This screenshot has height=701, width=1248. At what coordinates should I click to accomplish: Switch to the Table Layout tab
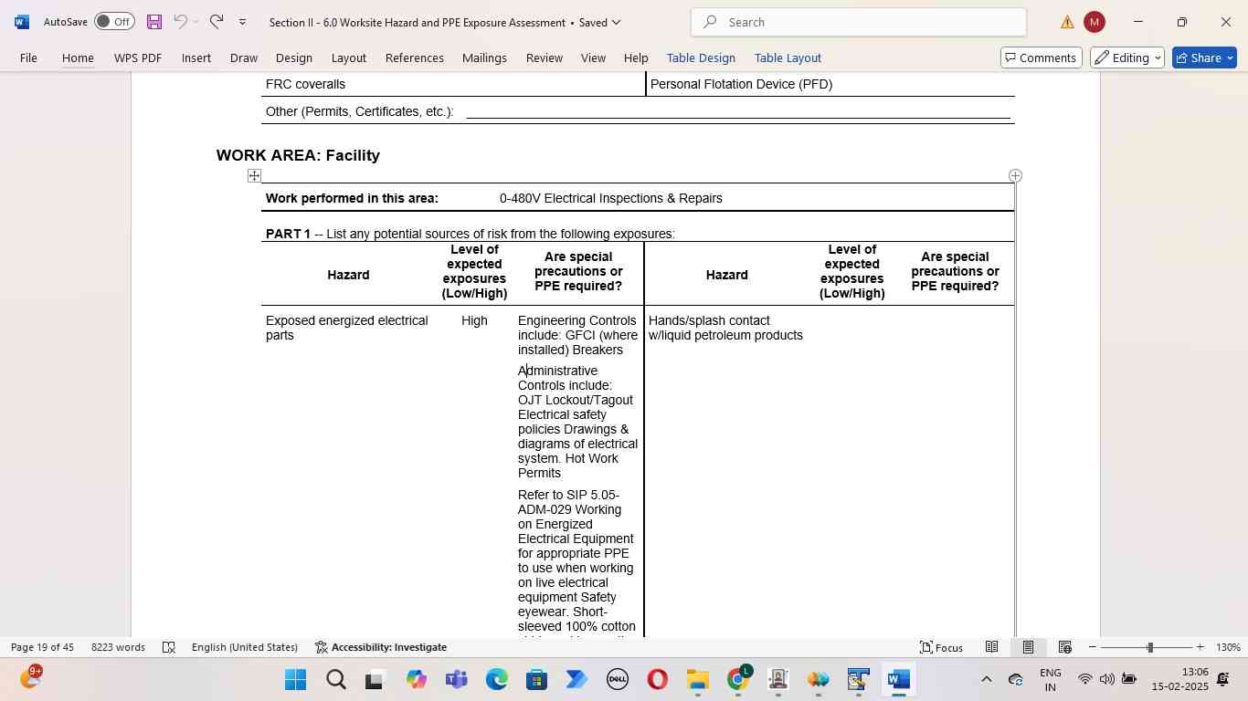tap(788, 58)
